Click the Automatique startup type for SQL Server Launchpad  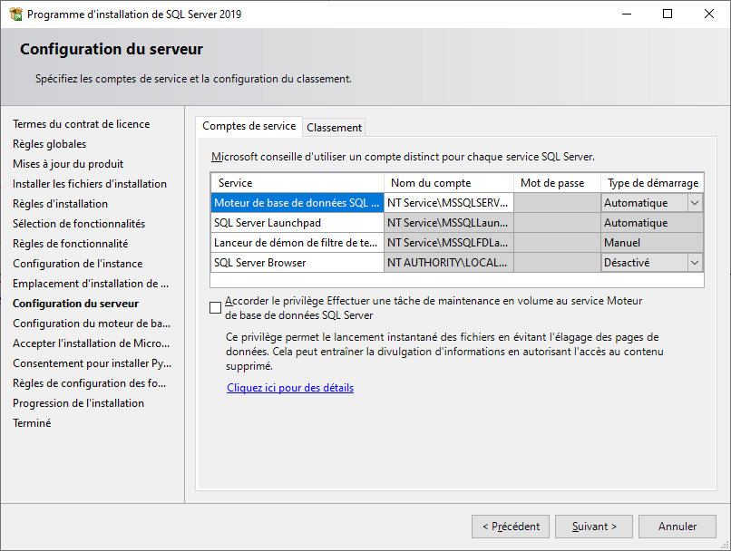click(652, 223)
